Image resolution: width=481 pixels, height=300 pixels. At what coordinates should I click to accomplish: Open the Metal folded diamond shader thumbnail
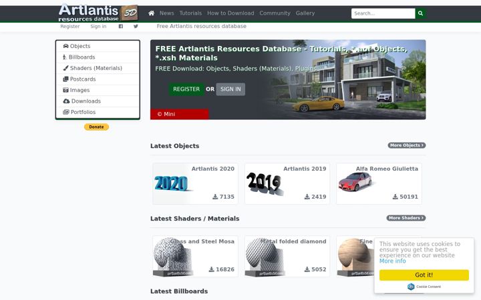pyautogui.click(x=265, y=257)
